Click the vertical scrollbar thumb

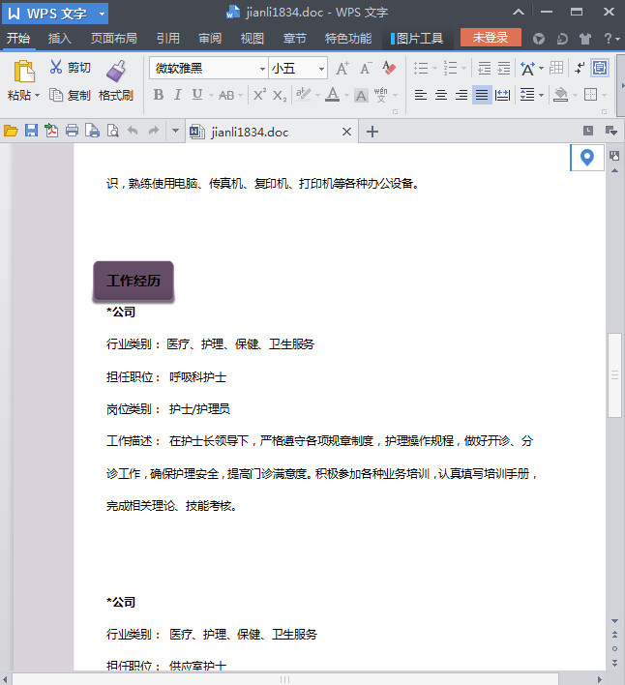click(614, 374)
